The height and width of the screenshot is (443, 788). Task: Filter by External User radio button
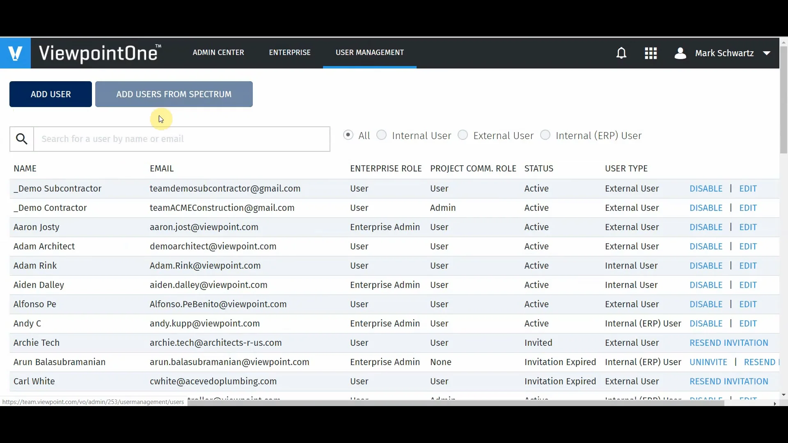pos(463,135)
